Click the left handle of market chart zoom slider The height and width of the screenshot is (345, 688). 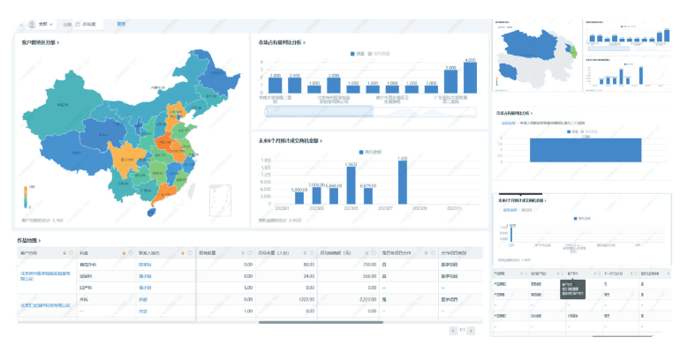[266, 112]
